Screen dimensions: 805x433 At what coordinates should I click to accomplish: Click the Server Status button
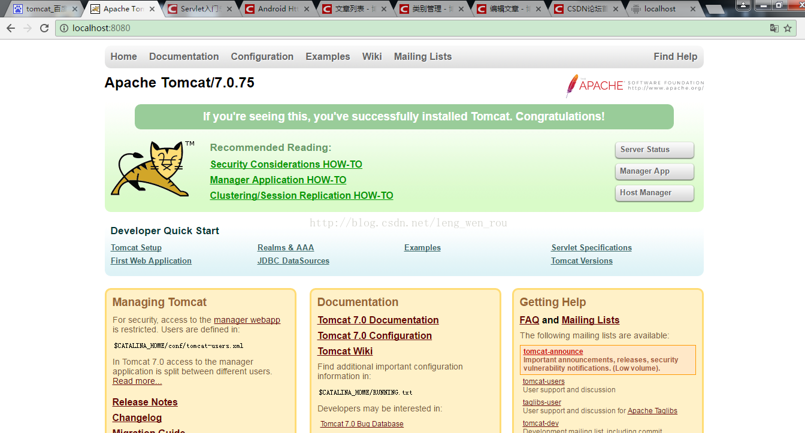[x=654, y=150]
